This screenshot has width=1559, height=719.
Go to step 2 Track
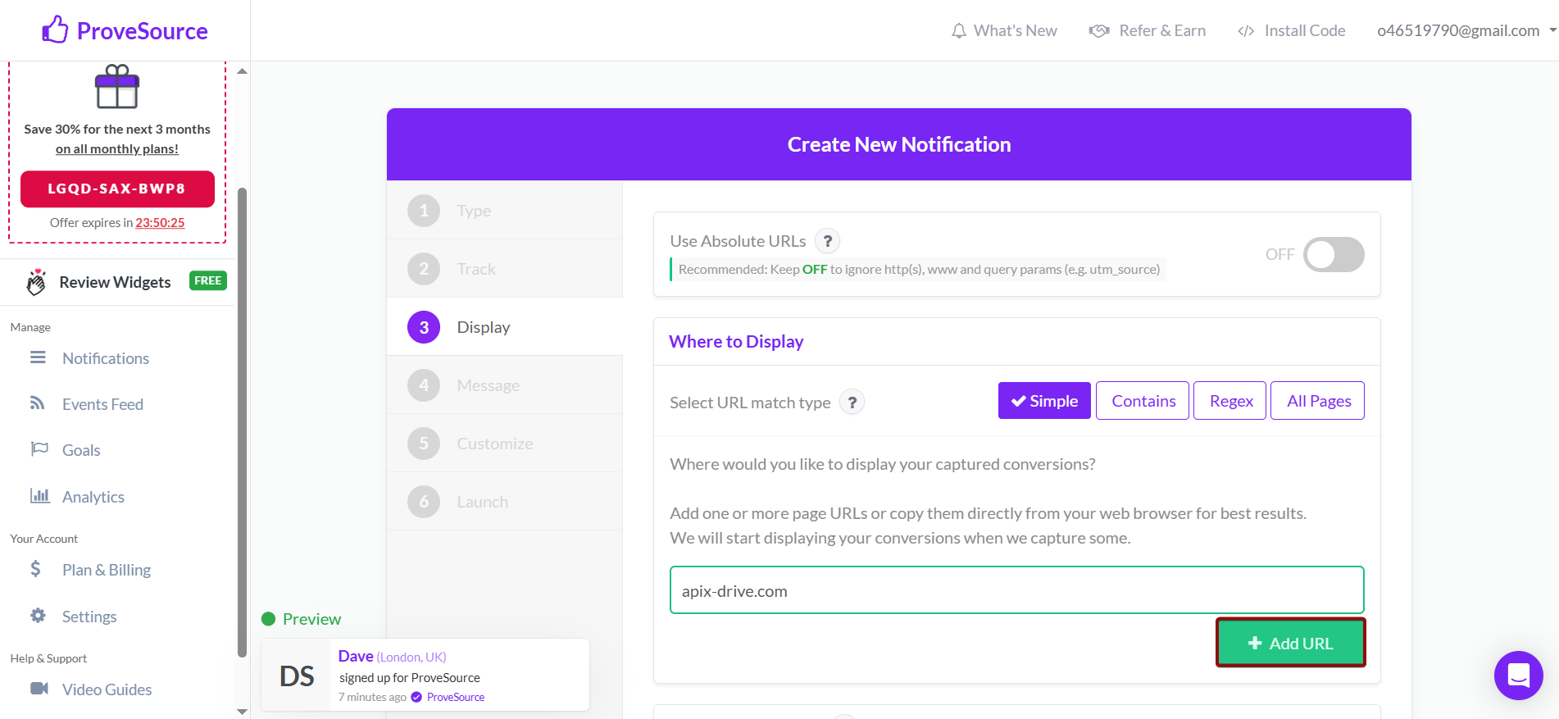(x=505, y=269)
